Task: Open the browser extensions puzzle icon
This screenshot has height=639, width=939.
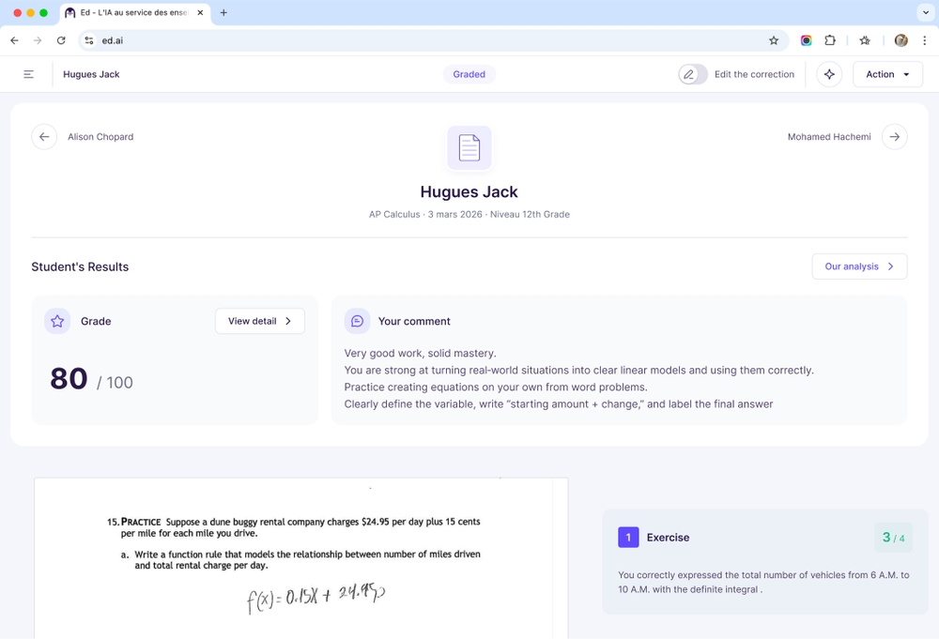Action: tap(830, 40)
